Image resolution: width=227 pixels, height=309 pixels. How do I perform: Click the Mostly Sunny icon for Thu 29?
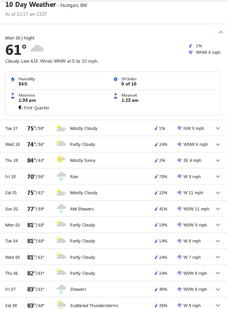point(61,159)
